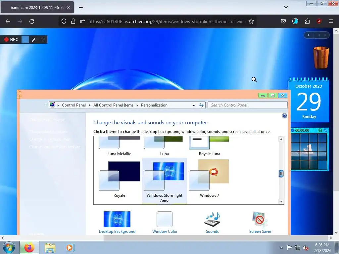339x254 pixels.
Task: Open Window Color settings
Action: (x=165, y=223)
